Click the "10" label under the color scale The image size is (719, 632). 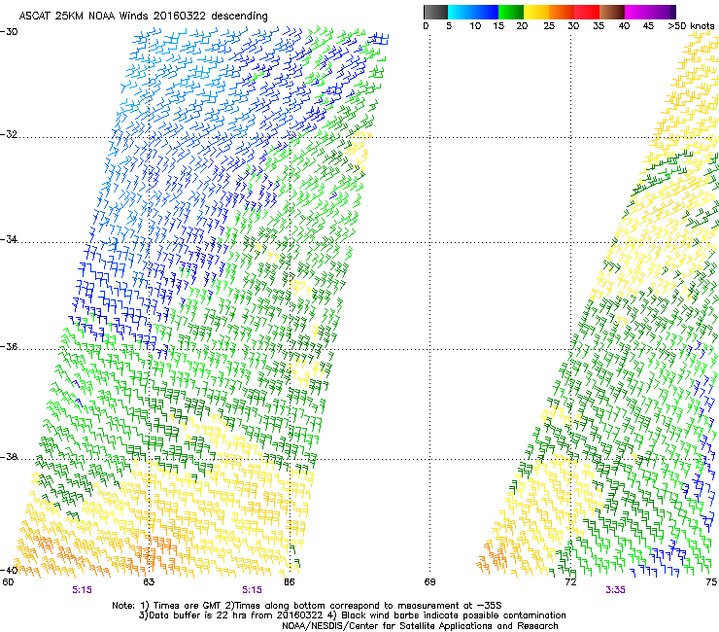tap(475, 26)
